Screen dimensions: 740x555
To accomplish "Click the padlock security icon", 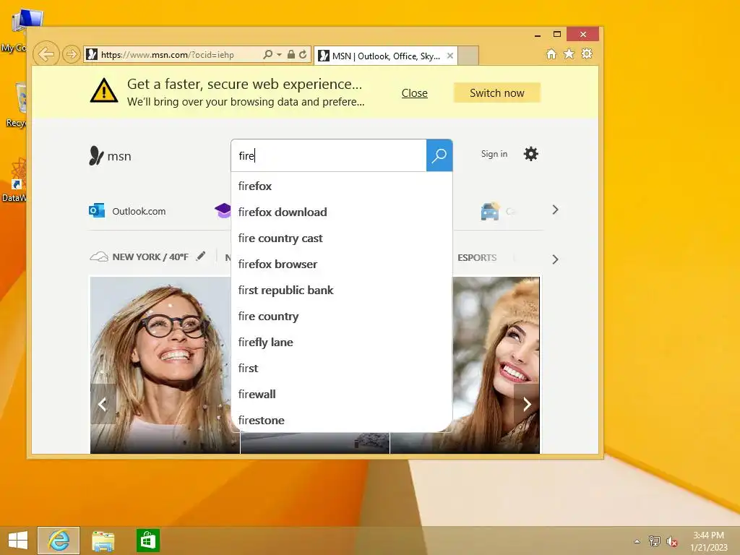I will coord(291,55).
